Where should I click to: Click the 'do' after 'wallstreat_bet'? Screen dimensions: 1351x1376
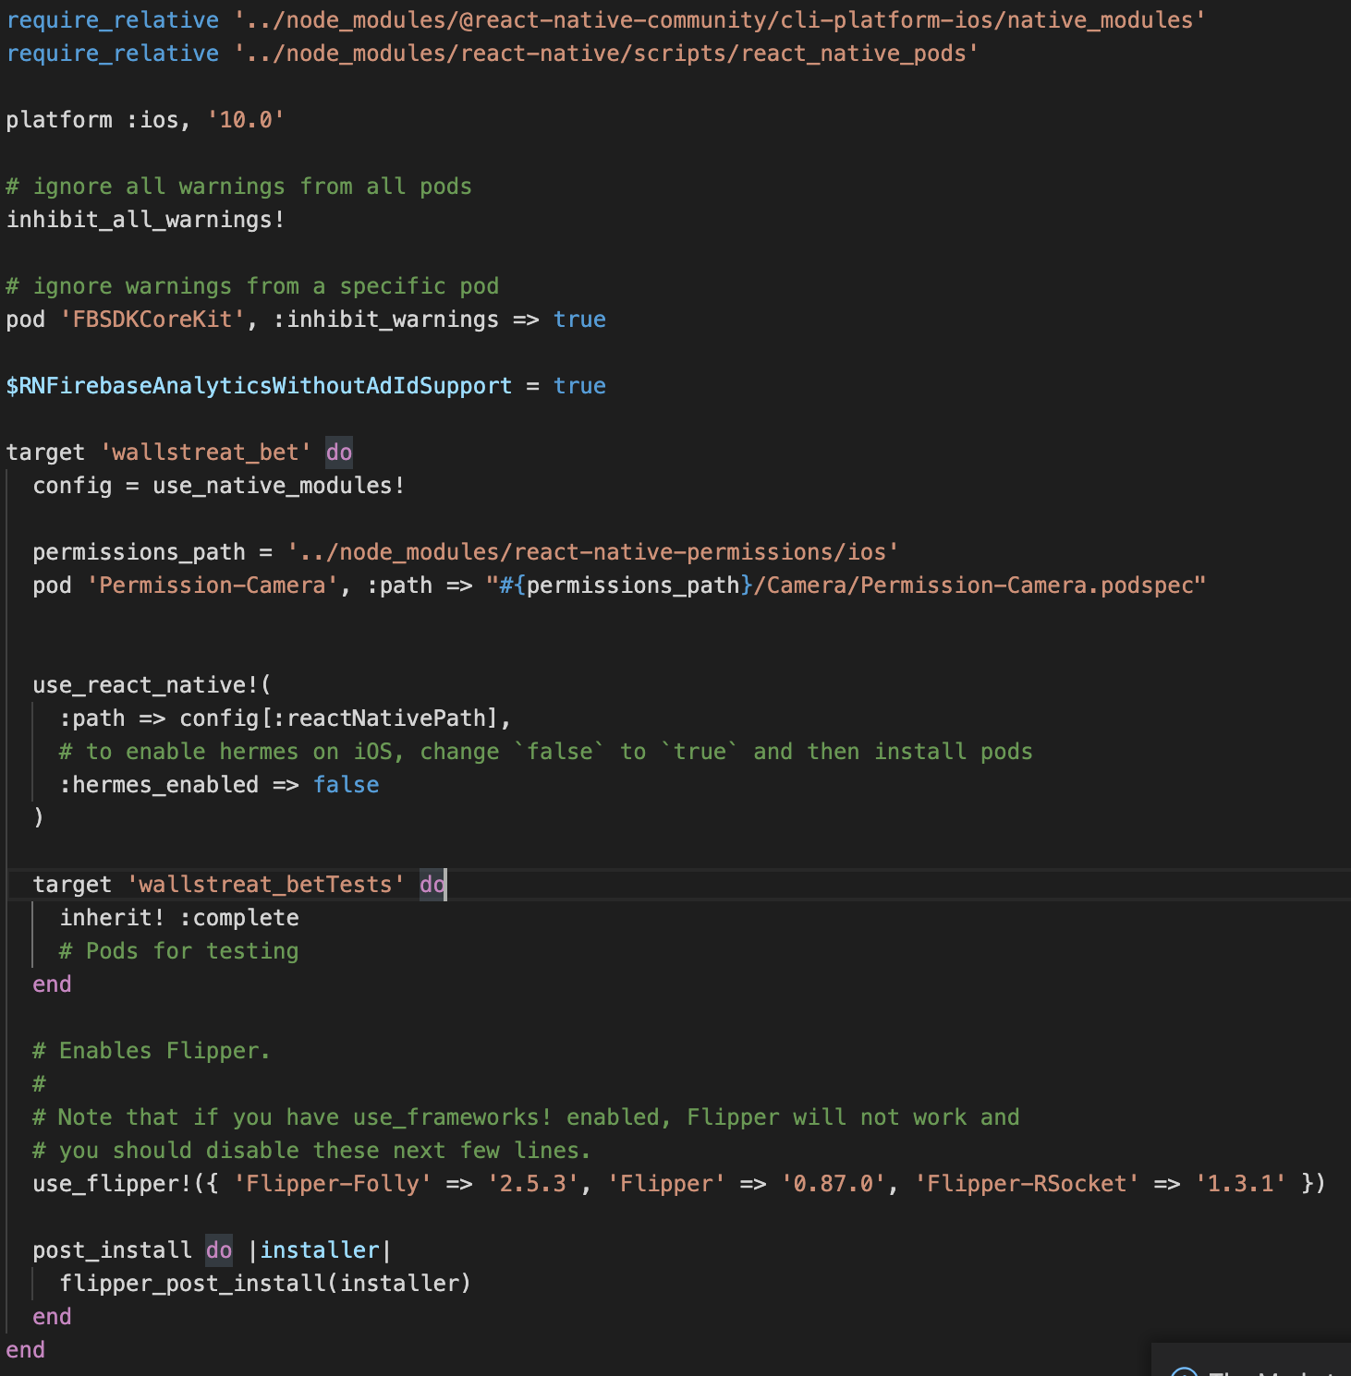pos(339,453)
